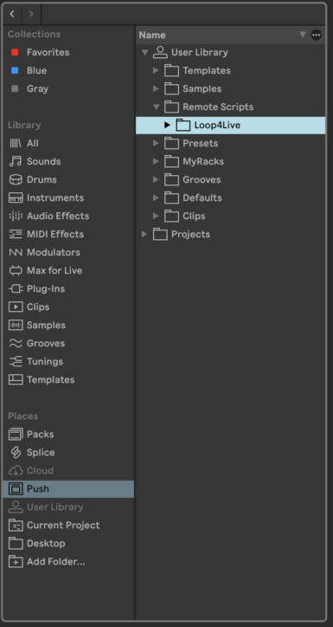
Task: Expand the Templates folder in the tree
Action: pyautogui.click(x=156, y=71)
